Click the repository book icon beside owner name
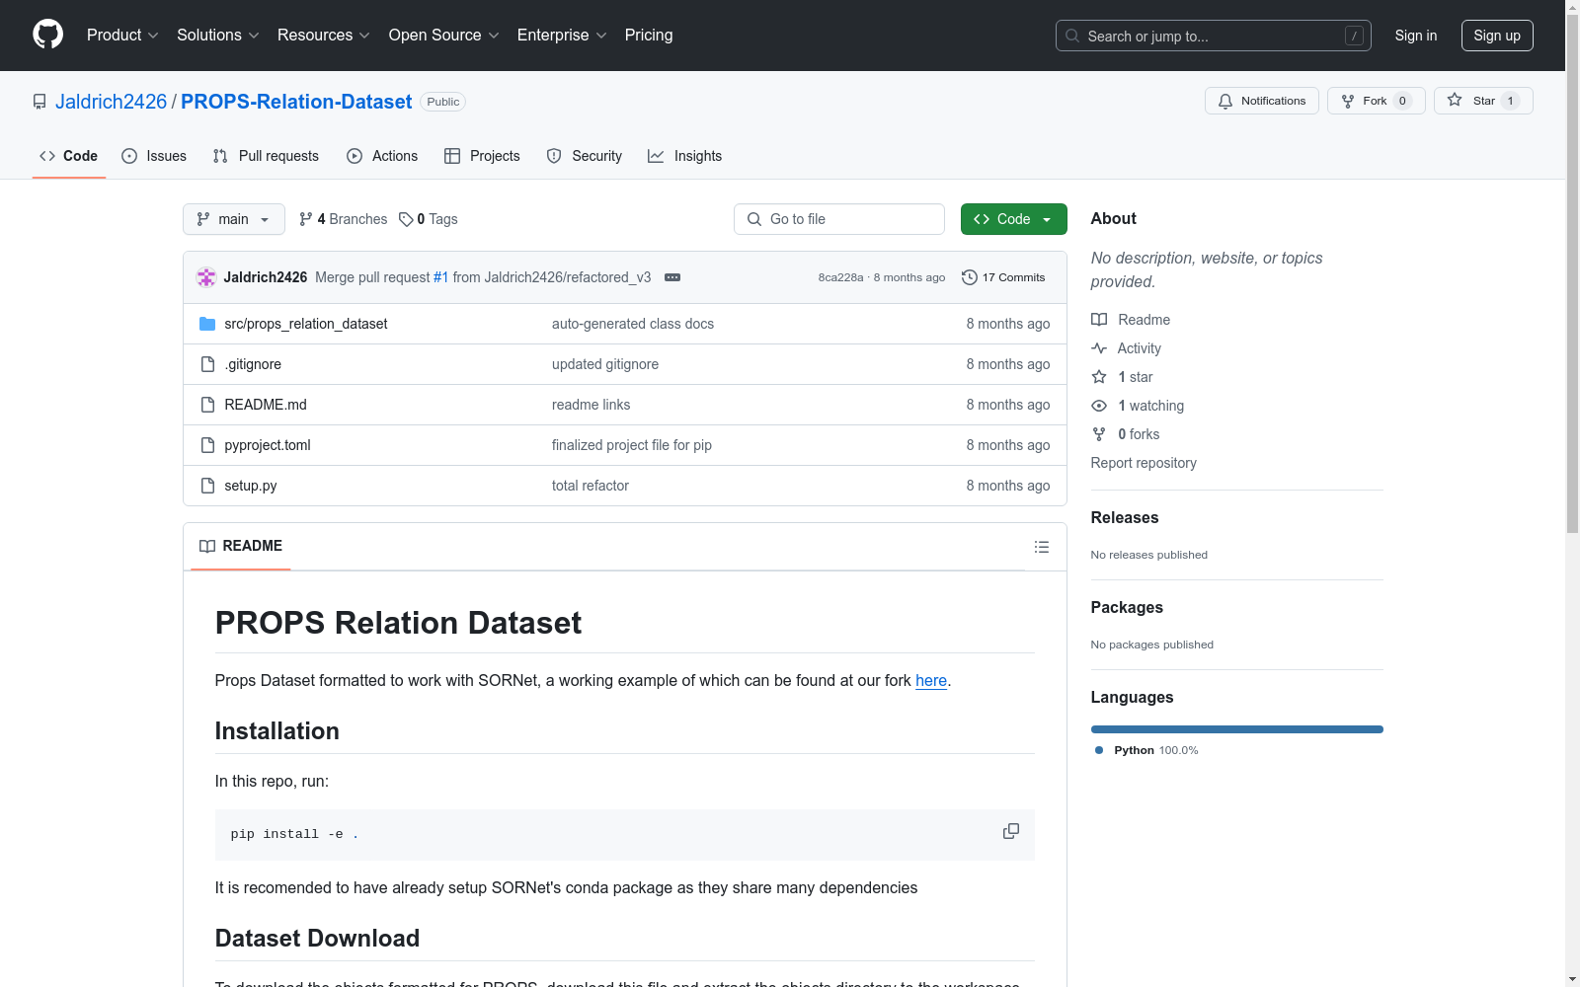 pyautogui.click(x=39, y=102)
